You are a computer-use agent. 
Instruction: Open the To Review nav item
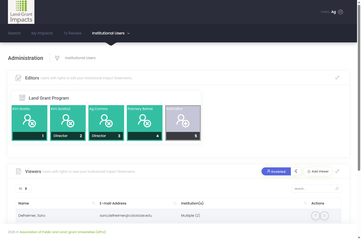(x=73, y=33)
